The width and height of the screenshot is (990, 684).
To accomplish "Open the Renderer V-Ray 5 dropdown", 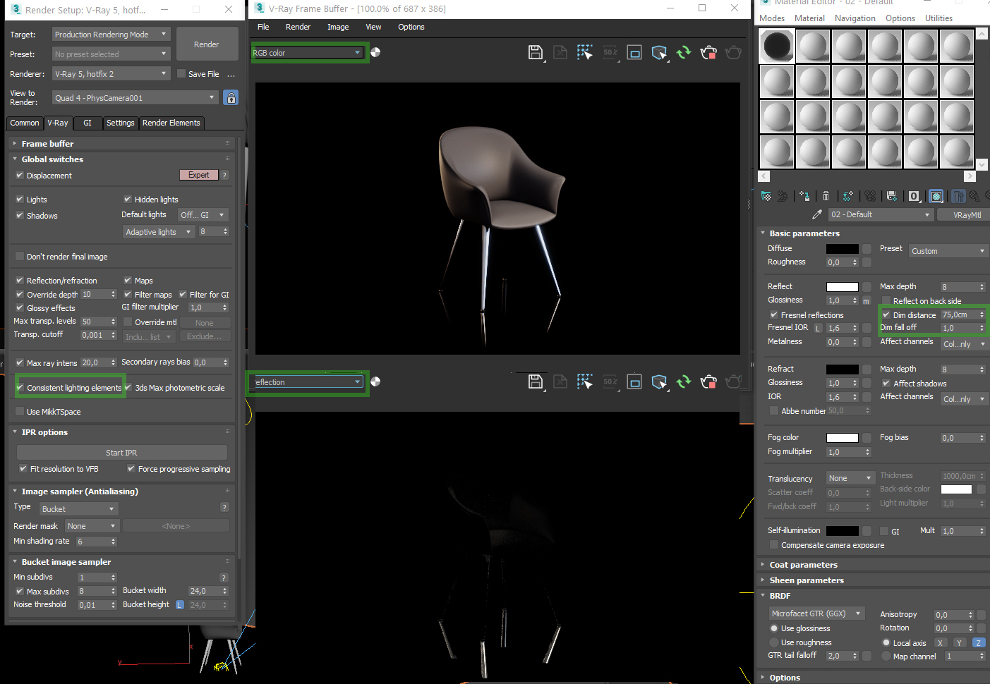I will click(111, 73).
